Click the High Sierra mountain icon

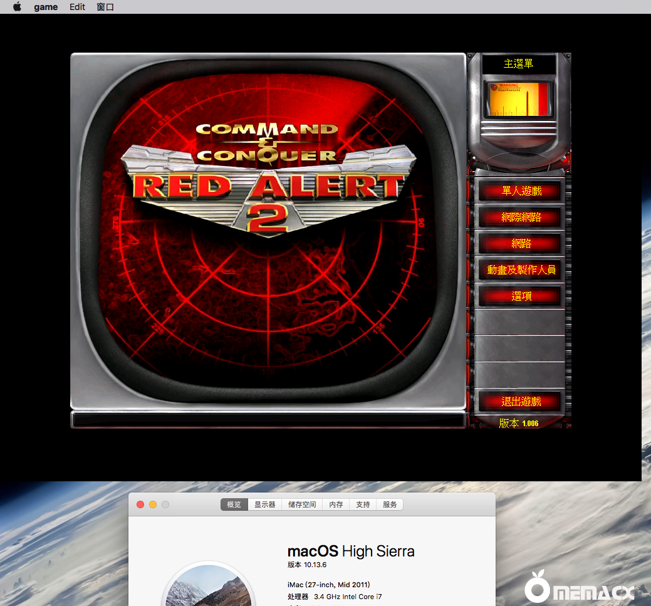point(208,586)
